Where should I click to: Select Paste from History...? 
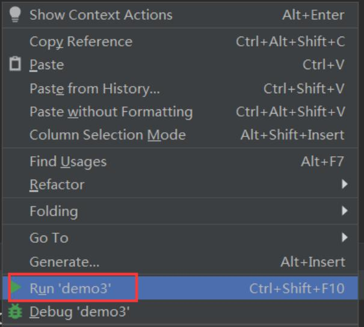coord(94,89)
